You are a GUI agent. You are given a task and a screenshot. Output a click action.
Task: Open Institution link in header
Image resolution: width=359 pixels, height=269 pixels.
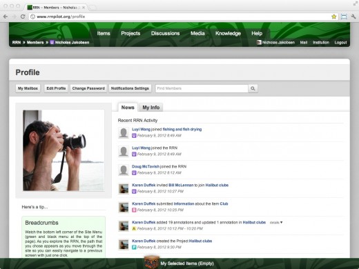pyautogui.click(x=321, y=42)
